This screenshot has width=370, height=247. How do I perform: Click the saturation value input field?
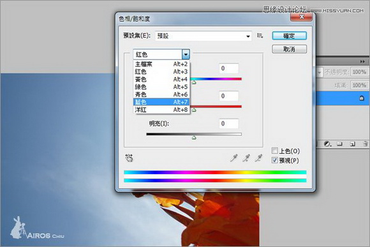click(x=228, y=96)
